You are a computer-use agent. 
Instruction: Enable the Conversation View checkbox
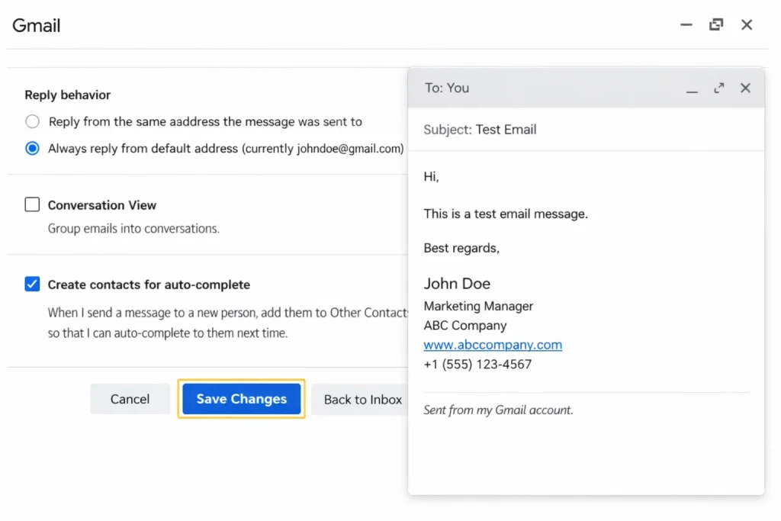(x=32, y=204)
